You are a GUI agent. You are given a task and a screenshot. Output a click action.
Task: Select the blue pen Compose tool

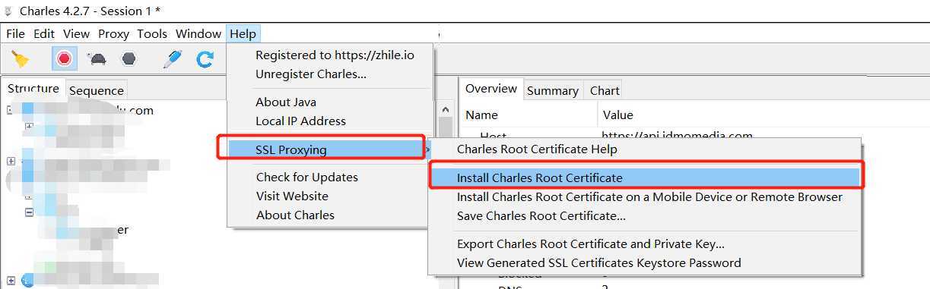coord(173,58)
